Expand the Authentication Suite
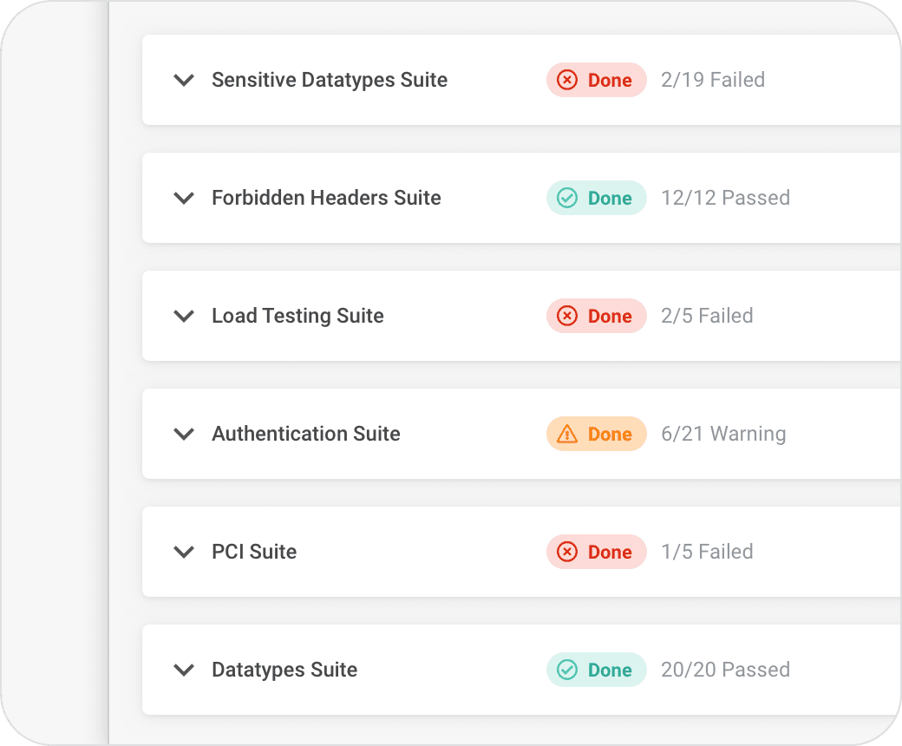 (184, 434)
